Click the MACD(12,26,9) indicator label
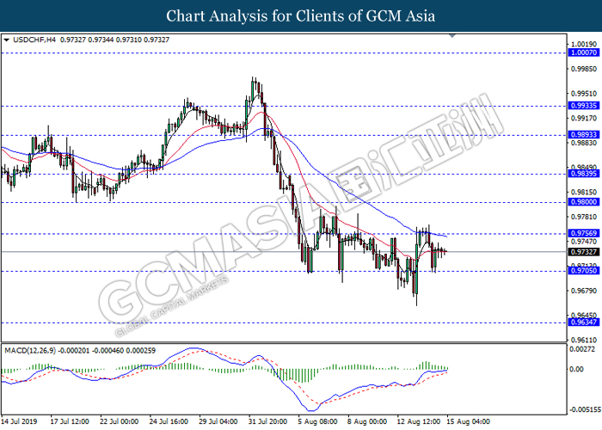The width and height of the screenshot is (602, 430). (x=30, y=351)
